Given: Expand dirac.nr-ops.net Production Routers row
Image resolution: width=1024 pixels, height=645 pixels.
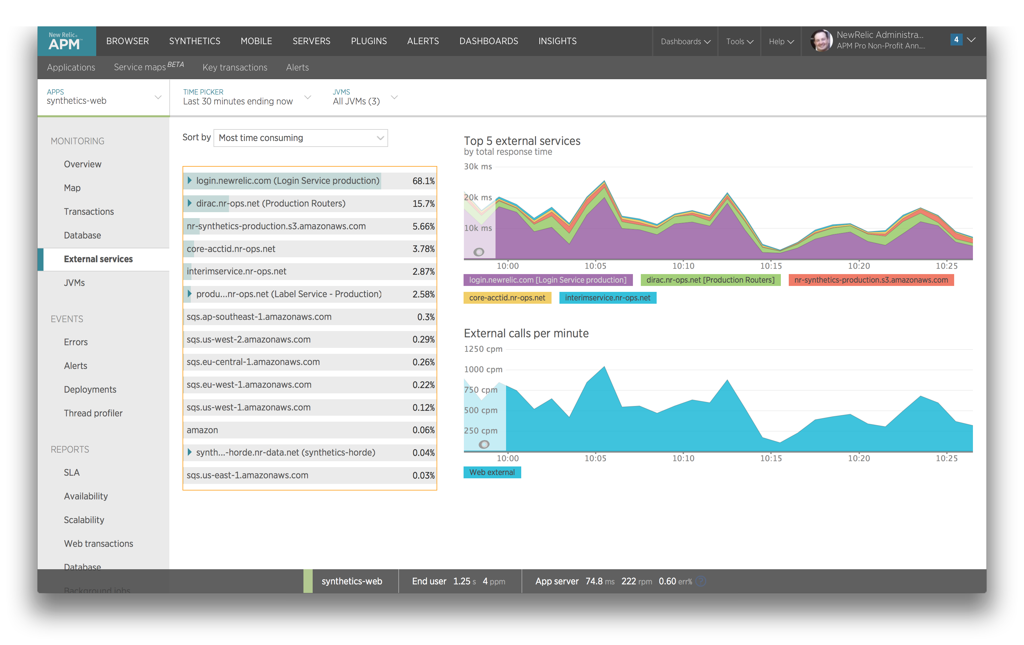Looking at the screenshot, I should pos(190,203).
